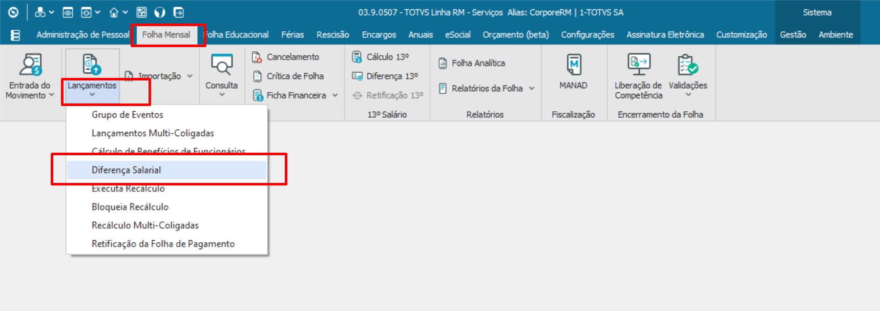Expand the Validações dropdown chevron

click(688, 95)
